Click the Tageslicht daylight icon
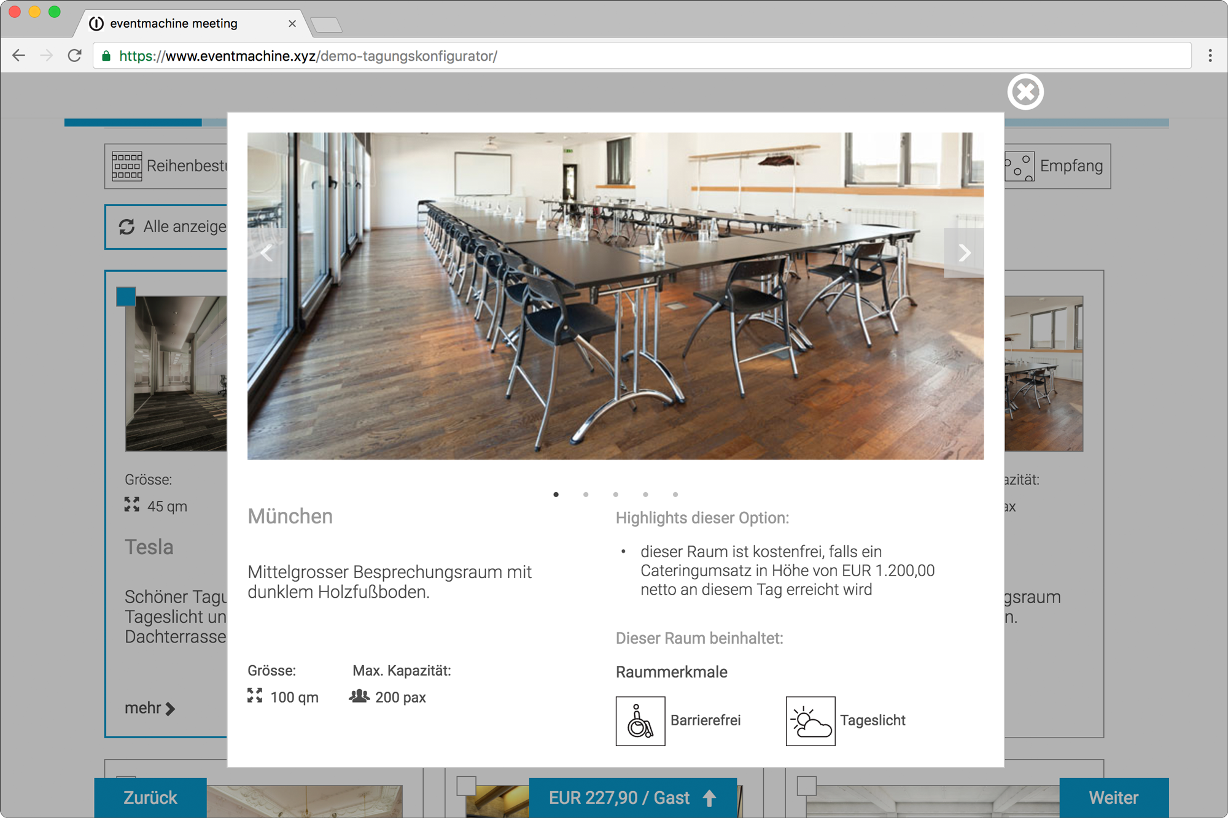The width and height of the screenshot is (1228, 818). 810,720
